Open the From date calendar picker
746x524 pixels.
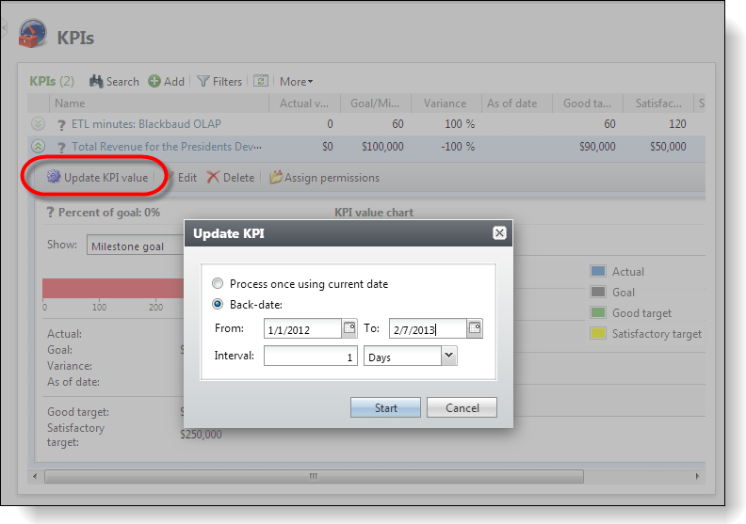pyautogui.click(x=349, y=328)
